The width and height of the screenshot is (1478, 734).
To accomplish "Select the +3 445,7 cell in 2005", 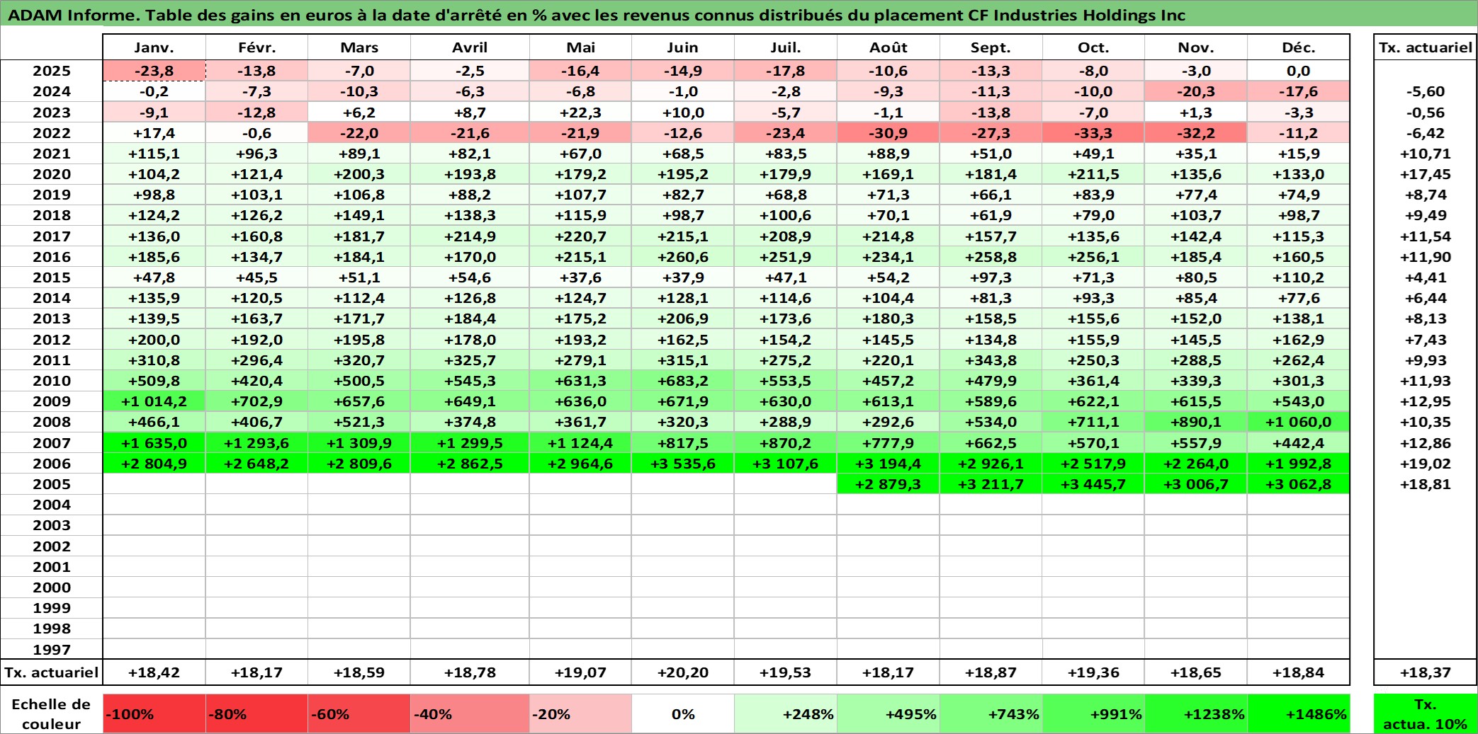I will 1093,484.
